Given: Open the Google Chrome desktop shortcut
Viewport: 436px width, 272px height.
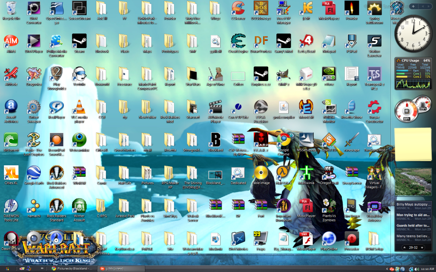Looking at the screenshot, I should (283, 139).
